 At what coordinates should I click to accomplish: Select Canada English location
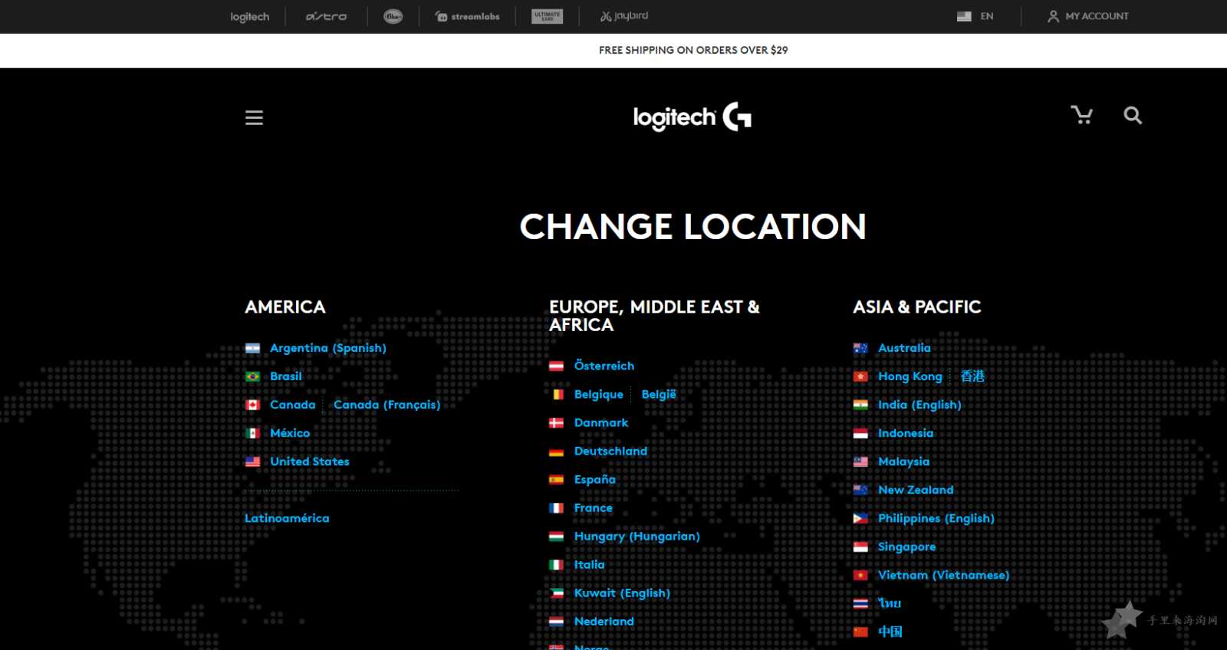pos(293,405)
